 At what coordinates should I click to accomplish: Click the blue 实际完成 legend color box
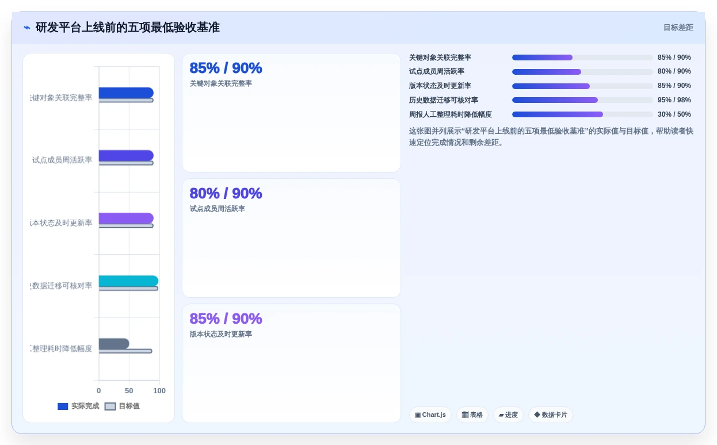point(63,406)
